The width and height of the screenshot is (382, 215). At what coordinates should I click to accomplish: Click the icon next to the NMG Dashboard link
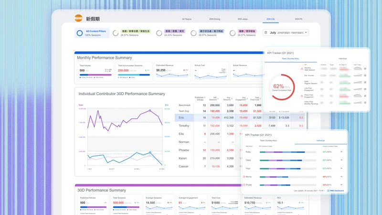coord(328,191)
